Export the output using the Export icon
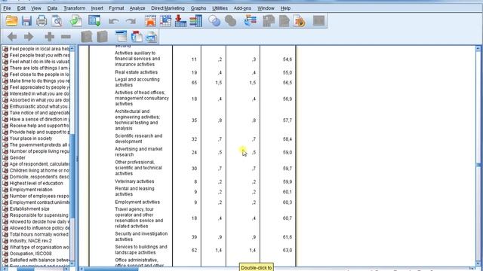Screen dimensions: 483x271 pos(75,21)
